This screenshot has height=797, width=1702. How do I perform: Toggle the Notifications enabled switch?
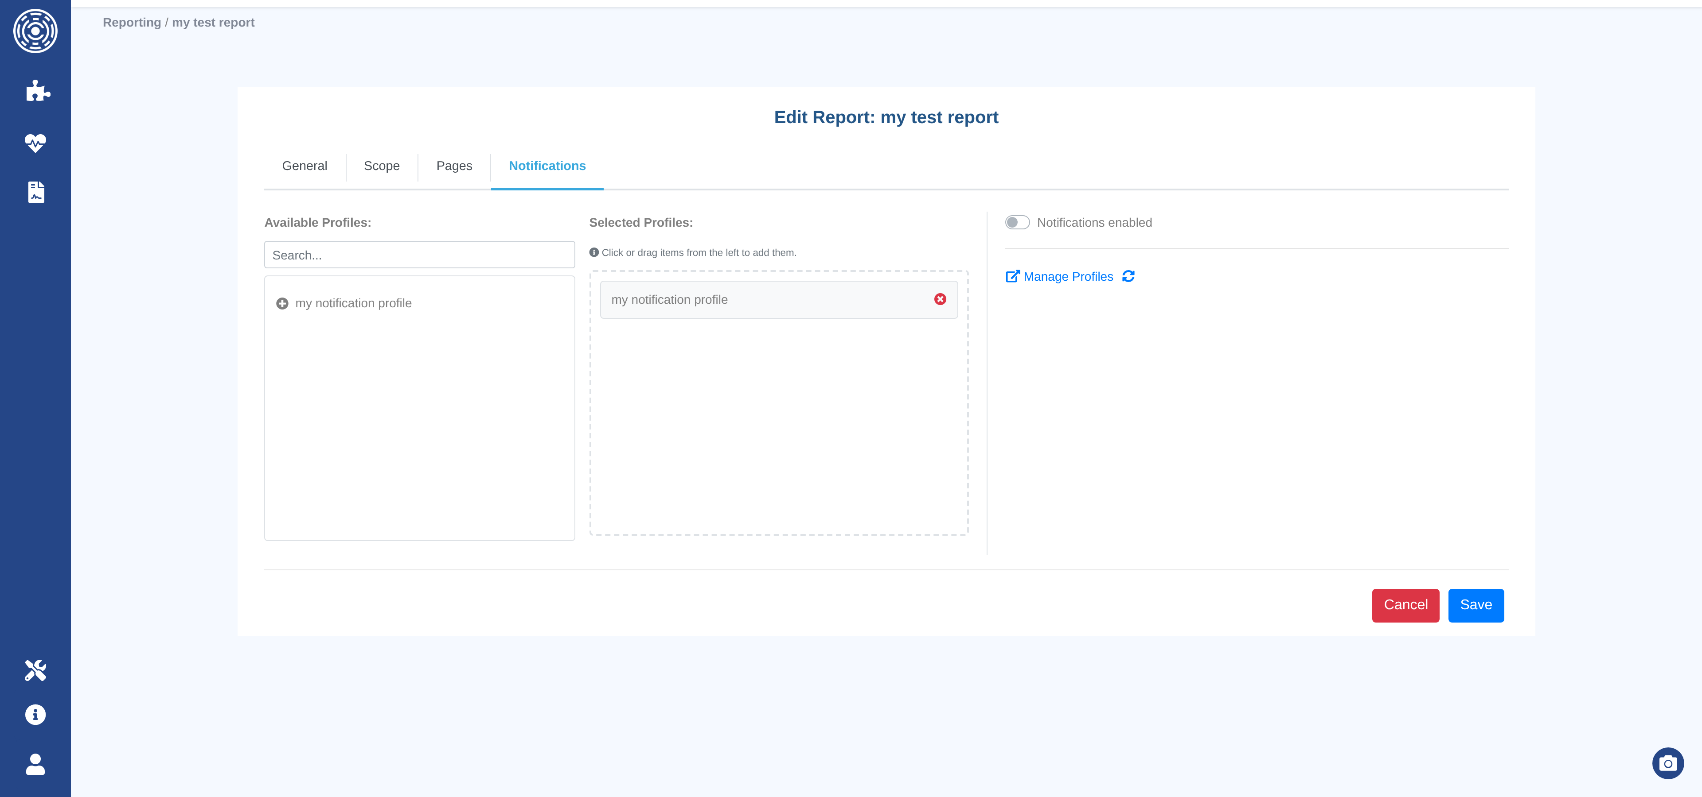click(1017, 222)
